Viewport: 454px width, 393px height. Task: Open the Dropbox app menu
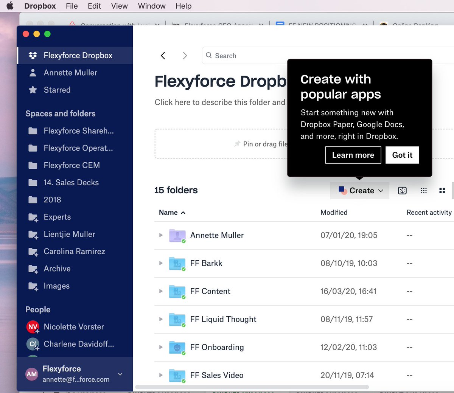(x=40, y=6)
